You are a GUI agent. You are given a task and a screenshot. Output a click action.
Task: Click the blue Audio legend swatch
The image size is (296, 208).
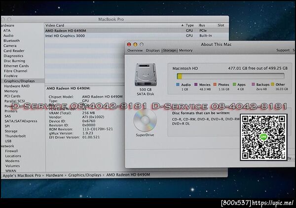(x=178, y=84)
